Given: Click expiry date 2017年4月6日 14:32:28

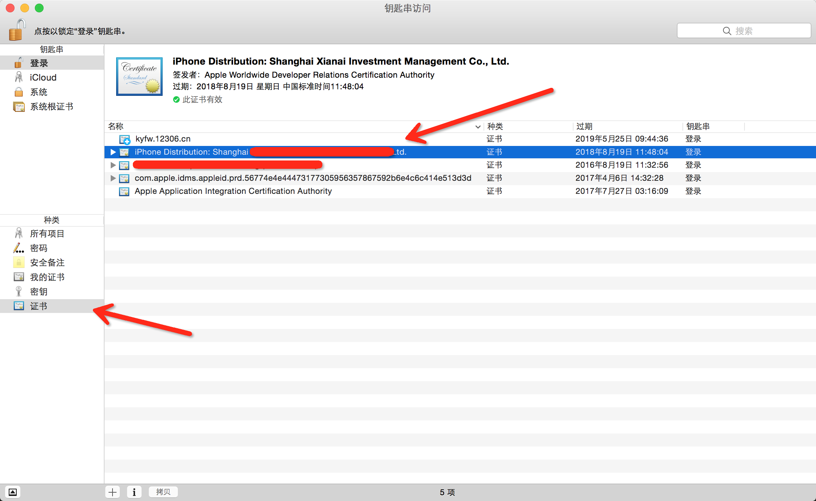Looking at the screenshot, I should tap(619, 178).
